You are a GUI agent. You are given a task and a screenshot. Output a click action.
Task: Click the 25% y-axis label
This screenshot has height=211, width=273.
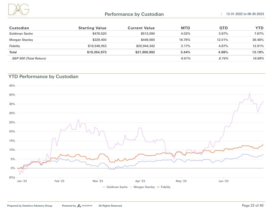coord(12,122)
